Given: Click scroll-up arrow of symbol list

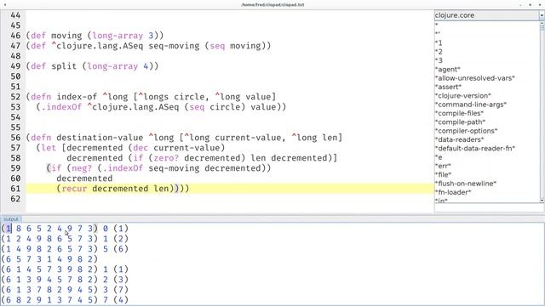Looking at the screenshot, I should (x=542, y=23).
